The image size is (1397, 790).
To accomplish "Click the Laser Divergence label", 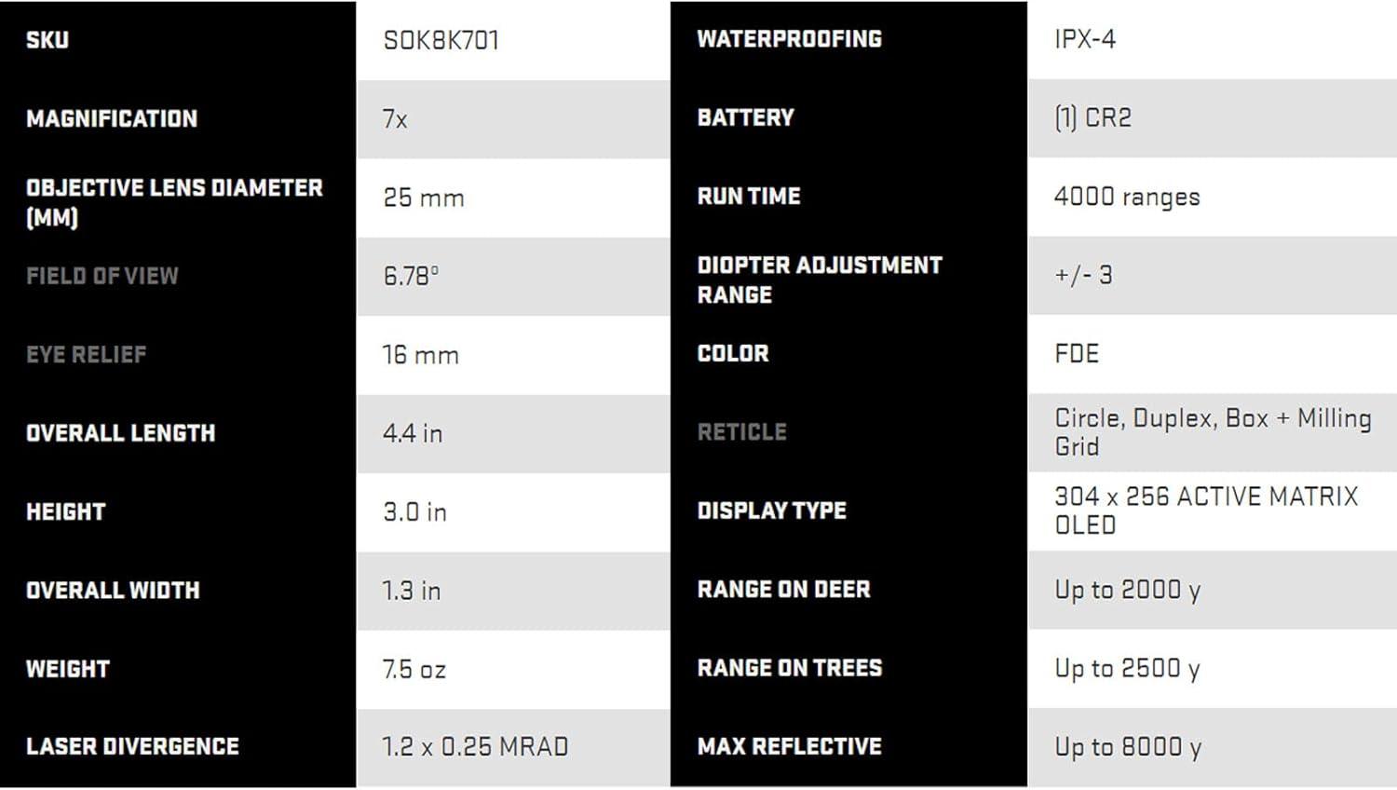I will [133, 746].
